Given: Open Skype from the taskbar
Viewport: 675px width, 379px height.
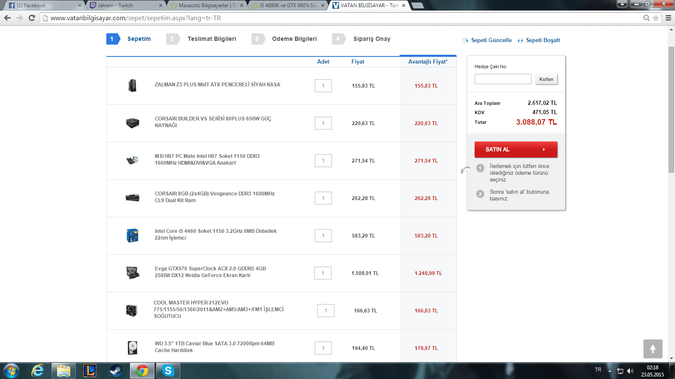Looking at the screenshot, I should coord(168,371).
